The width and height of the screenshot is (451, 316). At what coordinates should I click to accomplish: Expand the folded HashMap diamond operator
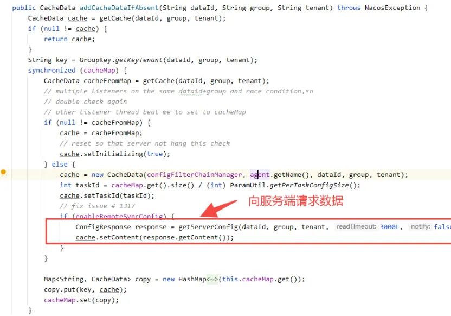212,279
